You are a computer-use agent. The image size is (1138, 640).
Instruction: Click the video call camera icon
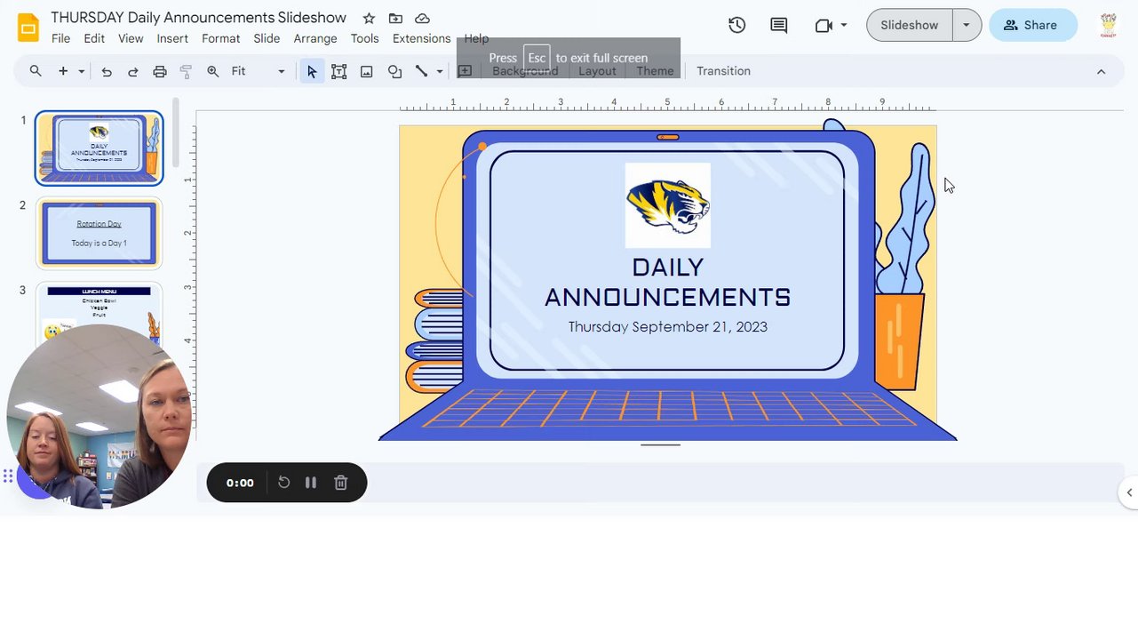pyautogui.click(x=824, y=26)
